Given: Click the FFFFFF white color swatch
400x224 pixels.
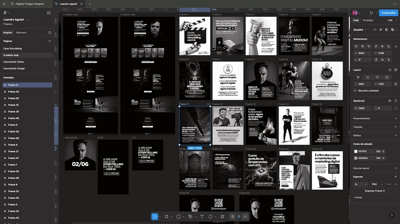Looking at the screenshot, I should (355, 151).
